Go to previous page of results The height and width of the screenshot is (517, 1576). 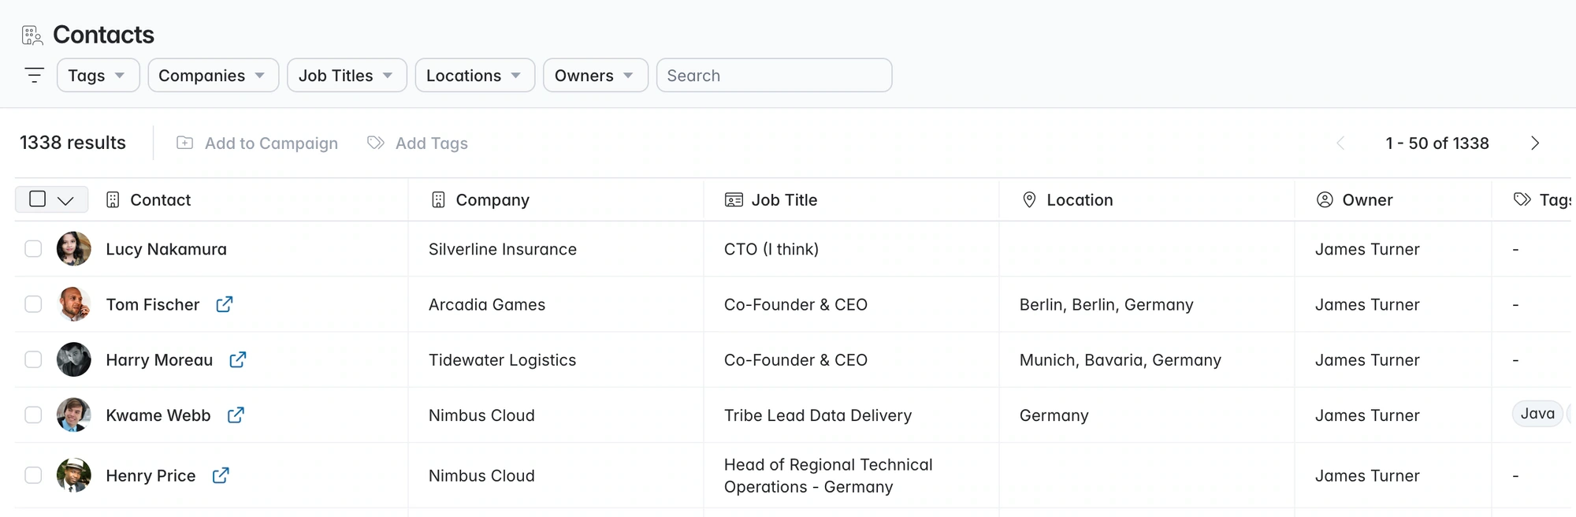tap(1340, 143)
